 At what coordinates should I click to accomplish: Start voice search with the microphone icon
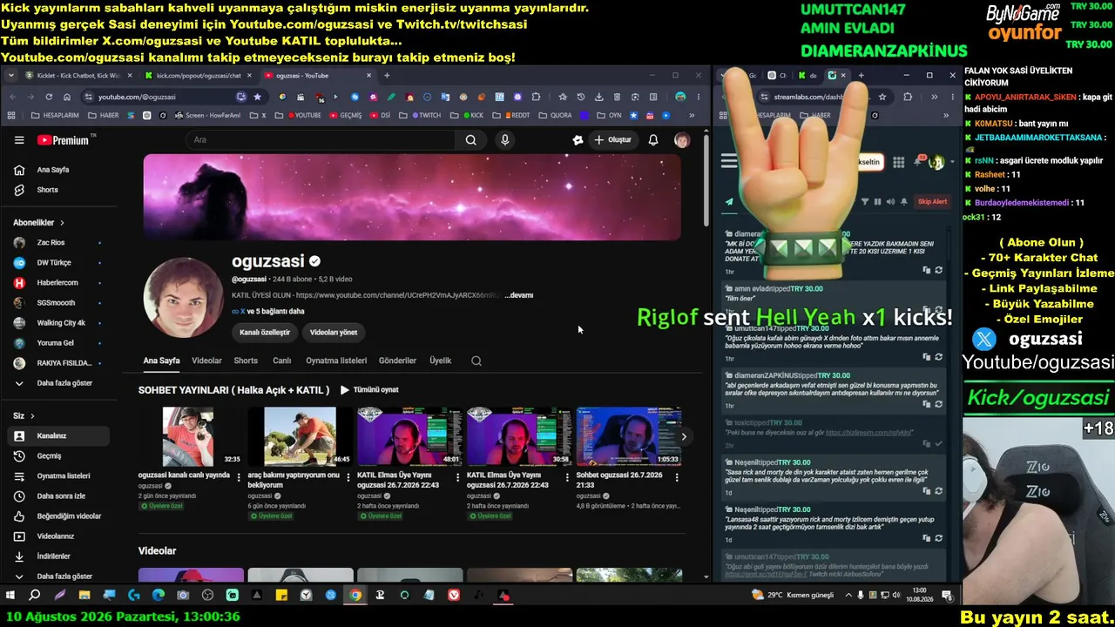click(505, 140)
